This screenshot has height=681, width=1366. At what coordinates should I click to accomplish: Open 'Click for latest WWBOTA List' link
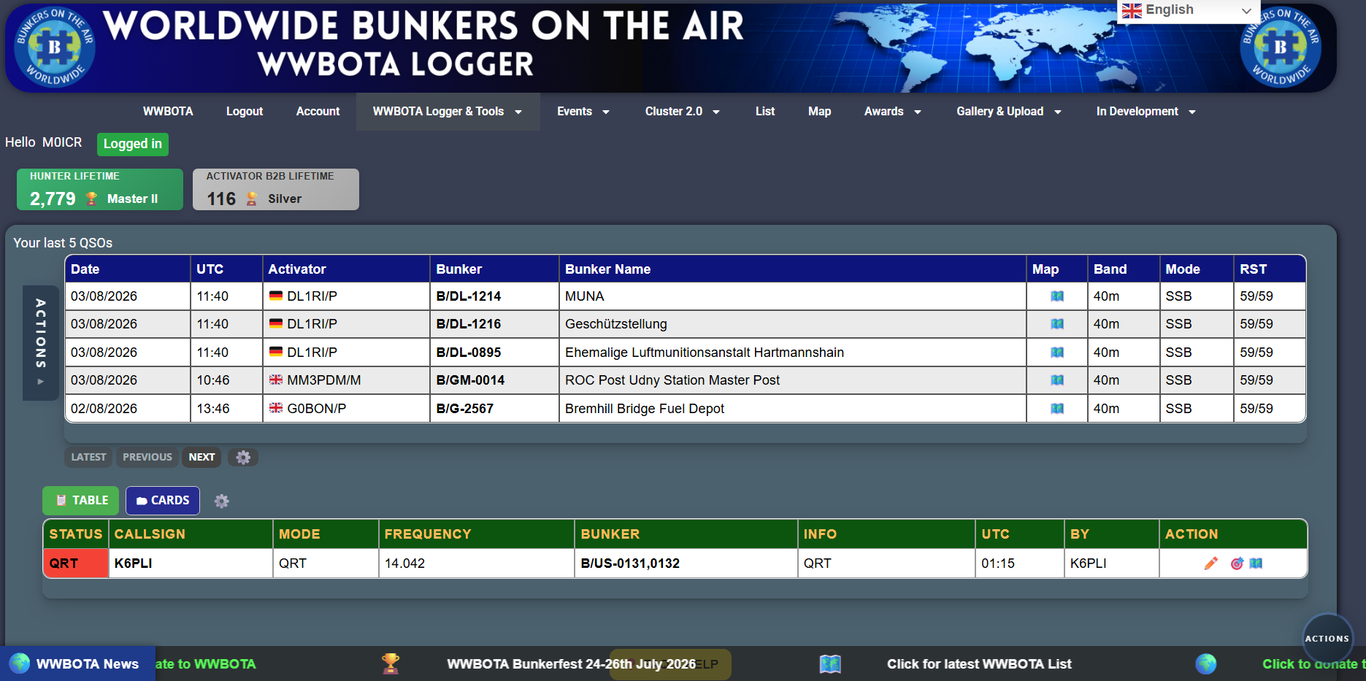[979, 664]
